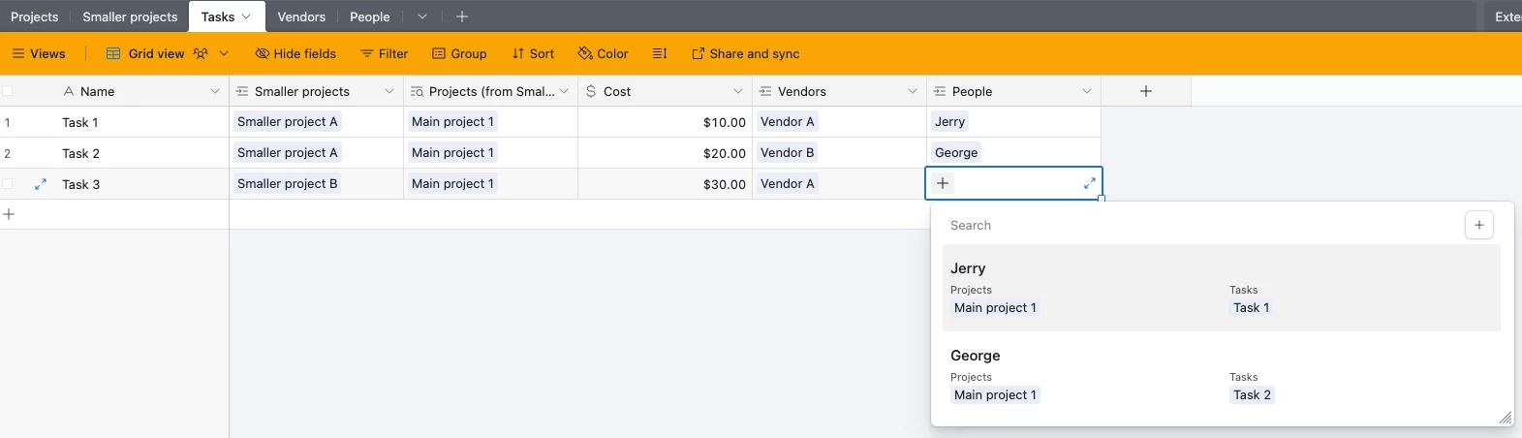Toggle the Task 3 row checkbox
1522x438 pixels.
pos(8,184)
